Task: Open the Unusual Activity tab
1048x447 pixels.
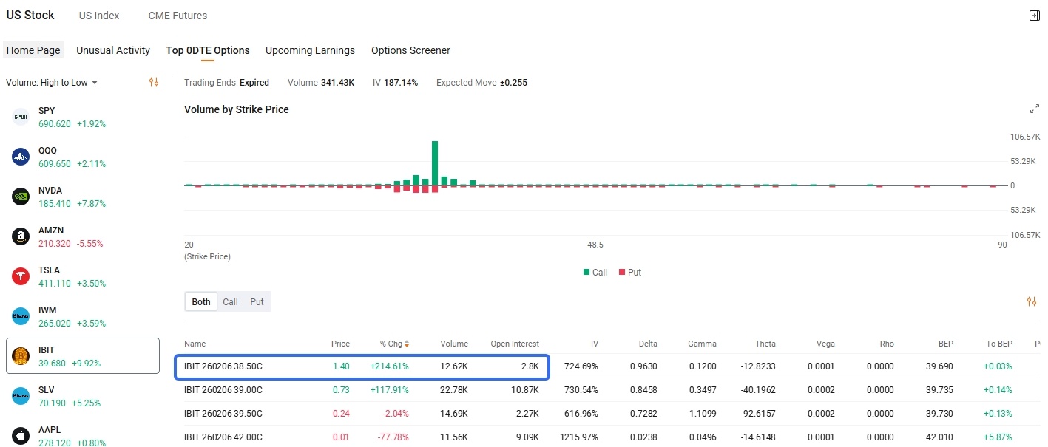Action: pyautogui.click(x=113, y=50)
